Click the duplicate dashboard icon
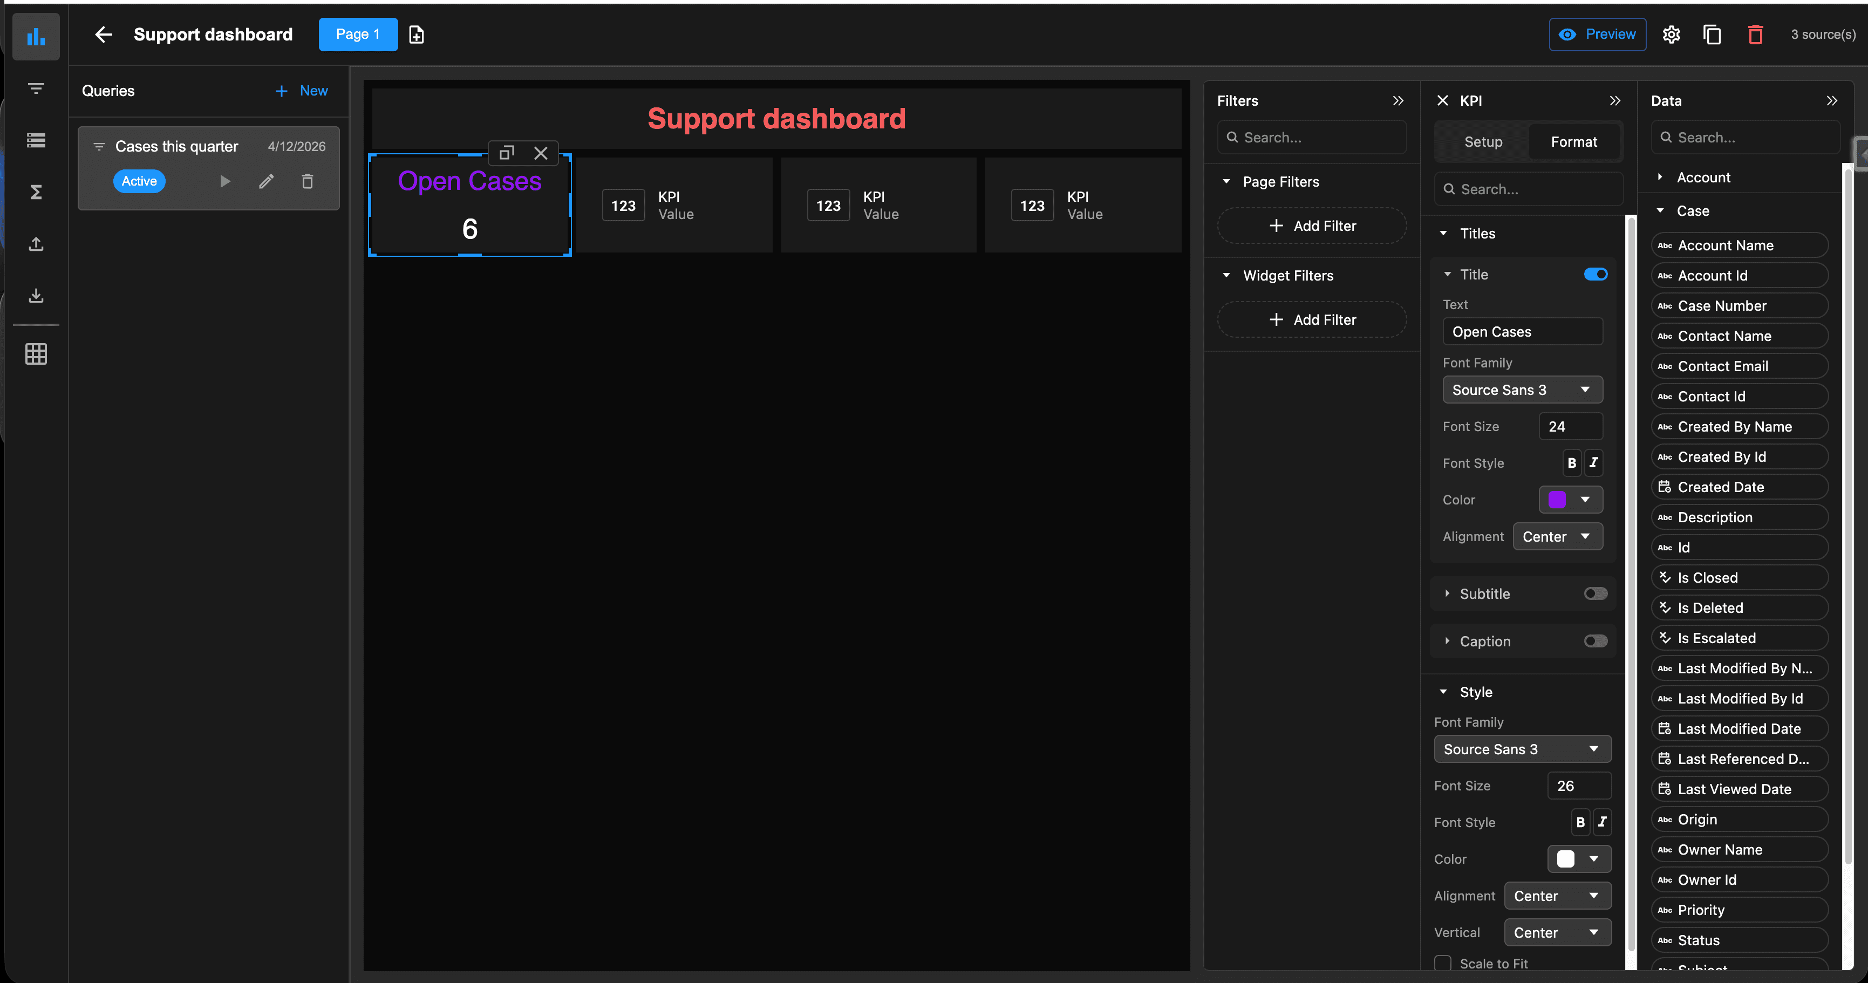Image resolution: width=1868 pixels, height=983 pixels. coord(1712,35)
